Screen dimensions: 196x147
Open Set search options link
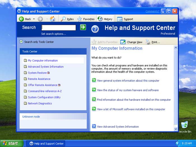point(53,34)
